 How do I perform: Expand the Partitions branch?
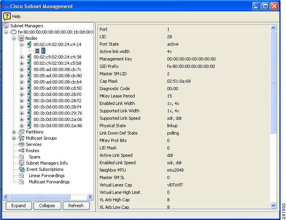14,132
